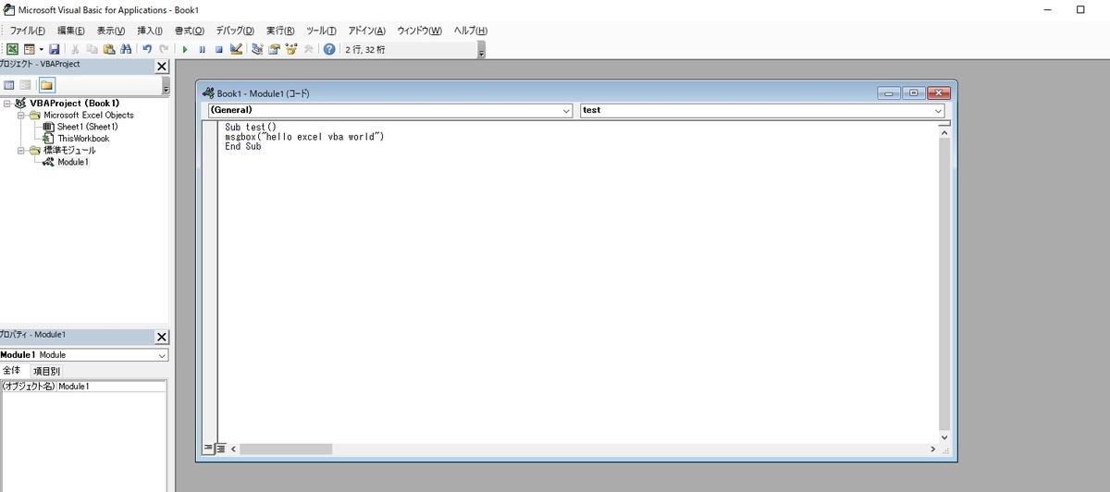Open the ファイル(F) menu
The height and width of the screenshot is (492, 1110).
[28, 31]
